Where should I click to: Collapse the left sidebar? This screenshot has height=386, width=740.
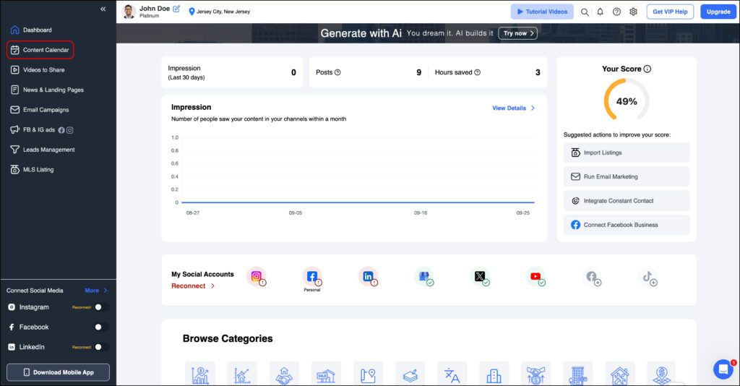103,9
